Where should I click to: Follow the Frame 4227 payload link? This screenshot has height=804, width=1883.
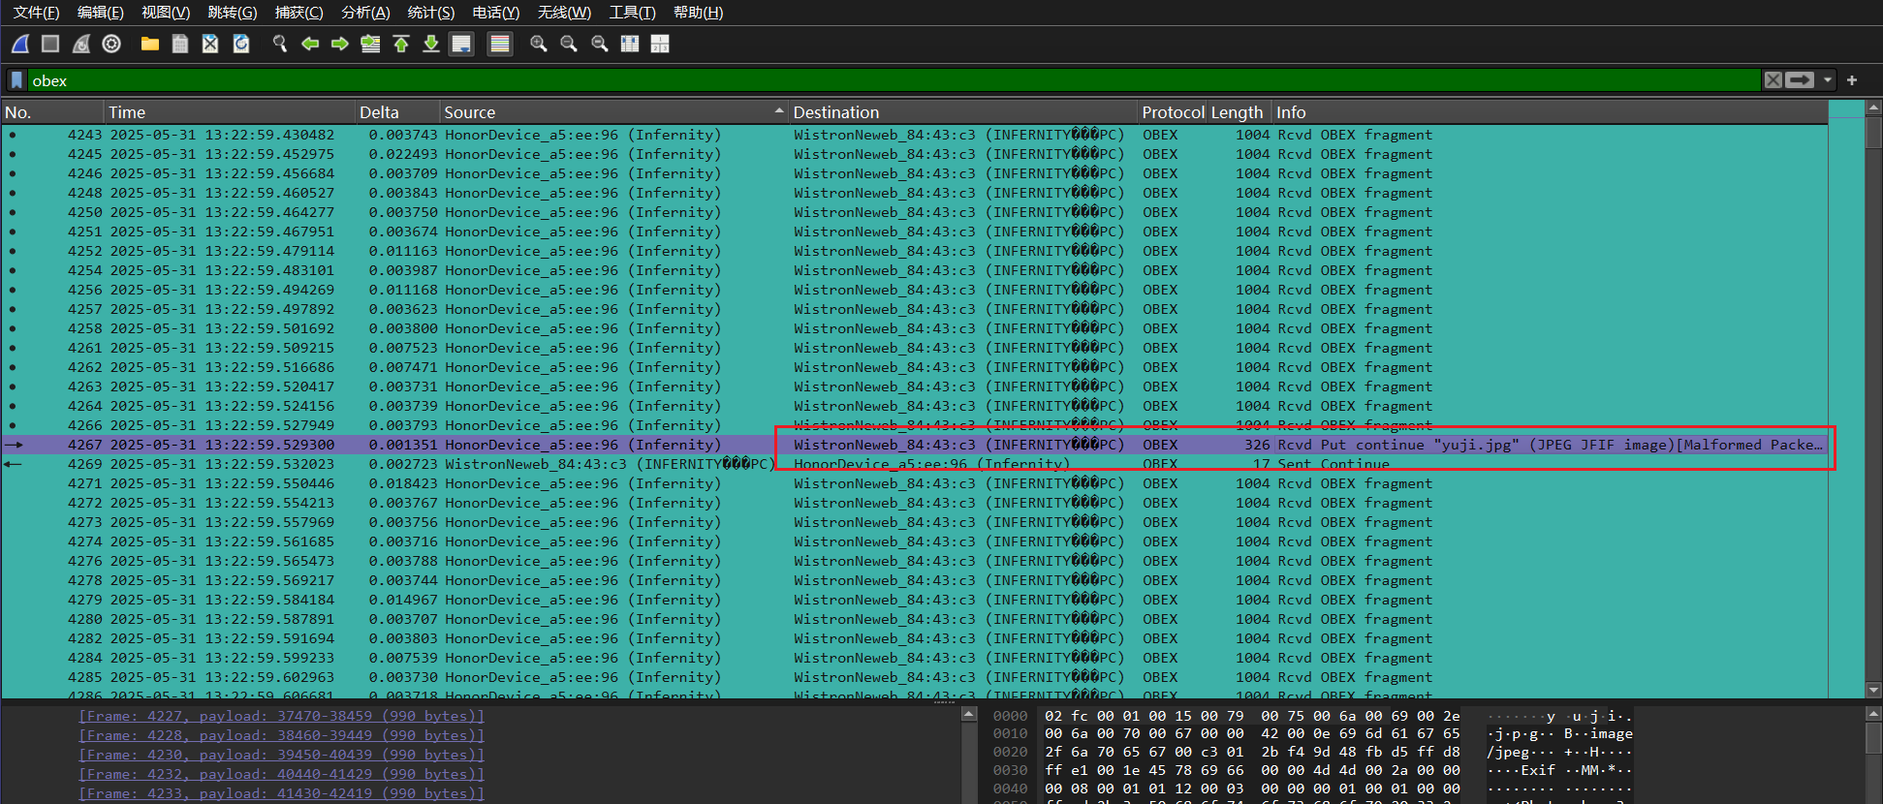click(281, 716)
